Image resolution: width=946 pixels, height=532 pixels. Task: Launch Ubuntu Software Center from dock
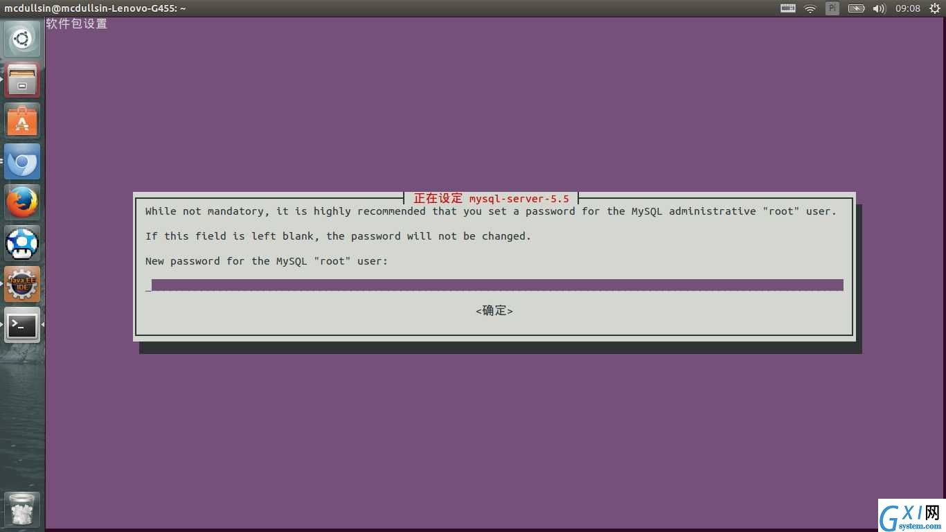22,121
